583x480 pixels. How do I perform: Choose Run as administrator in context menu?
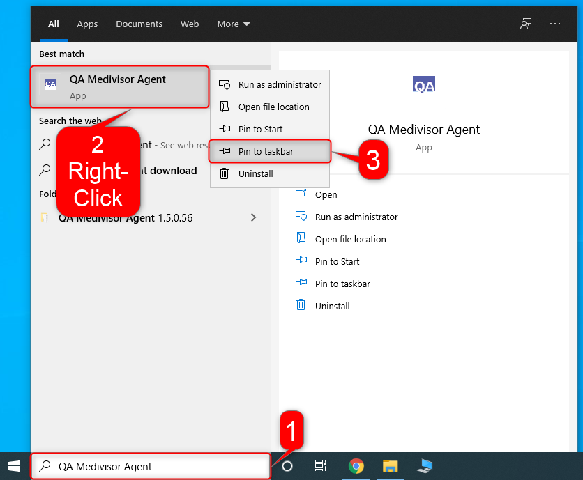(270, 85)
